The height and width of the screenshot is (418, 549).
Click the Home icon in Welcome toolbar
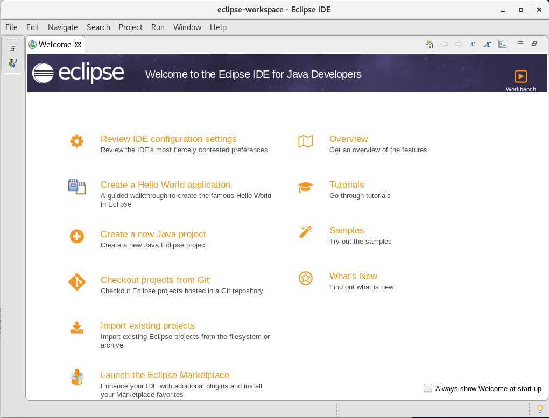(x=430, y=45)
